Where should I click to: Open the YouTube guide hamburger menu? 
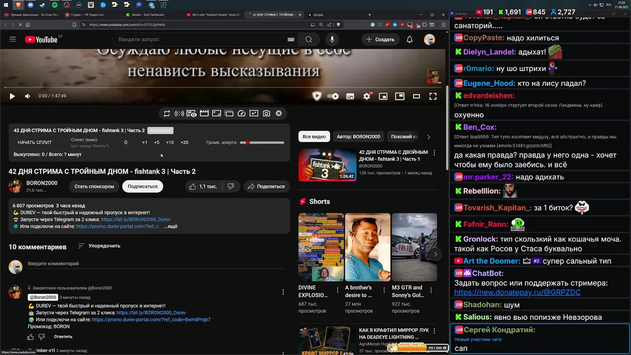(13, 39)
